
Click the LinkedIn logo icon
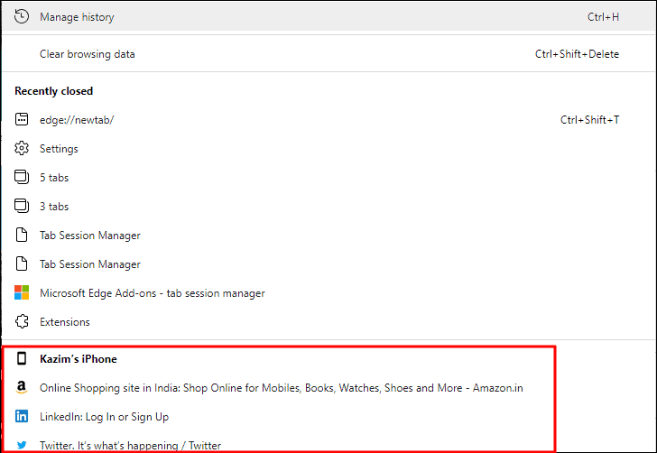pos(22,416)
